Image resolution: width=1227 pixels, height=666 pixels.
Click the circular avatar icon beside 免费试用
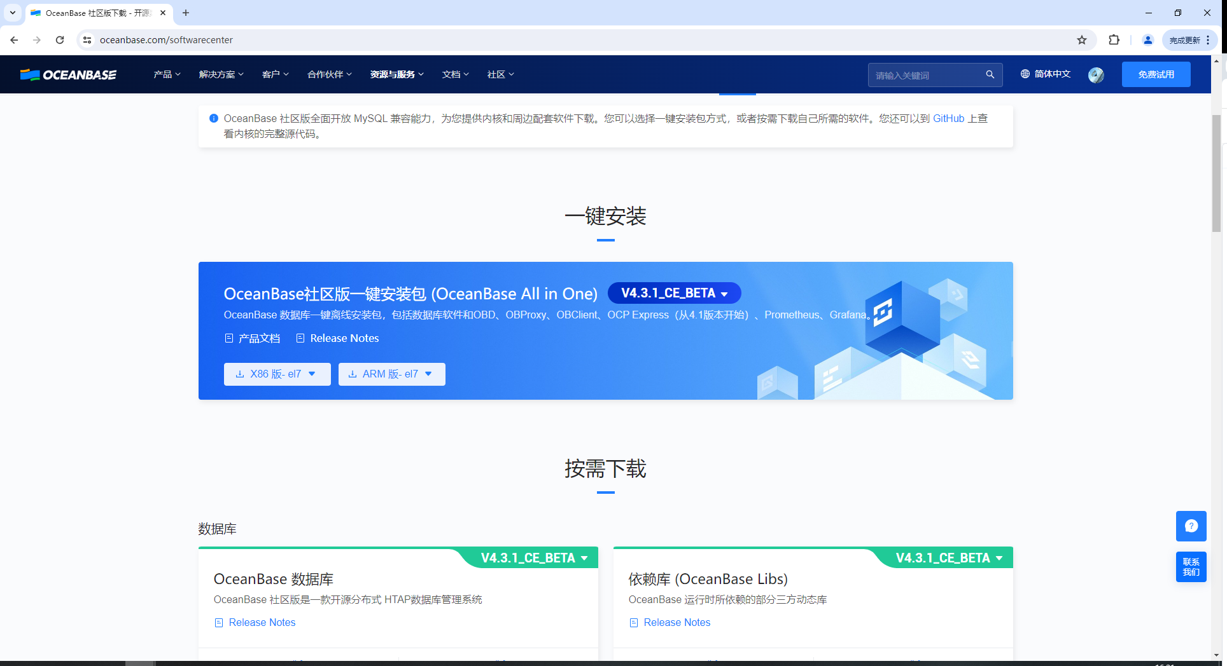pyautogui.click(x=1096, y=74)
